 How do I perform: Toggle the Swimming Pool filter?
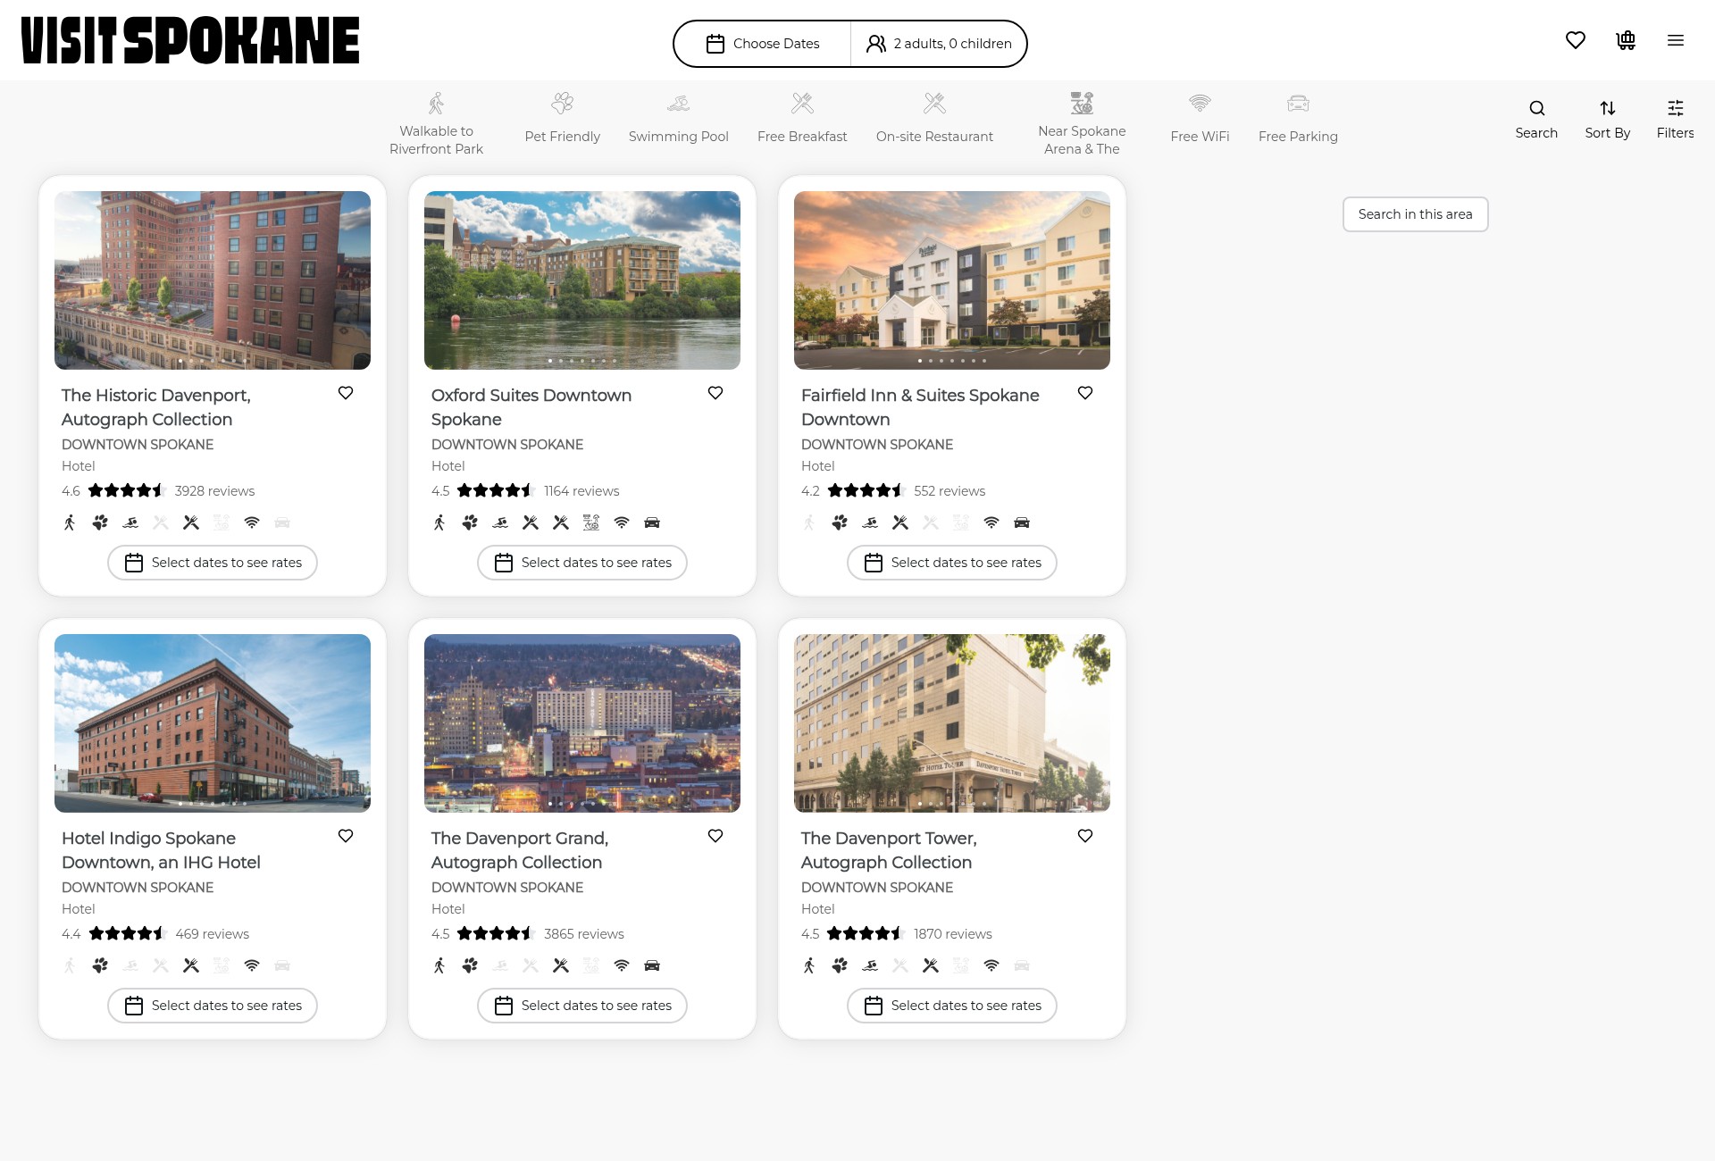point(679,118)
